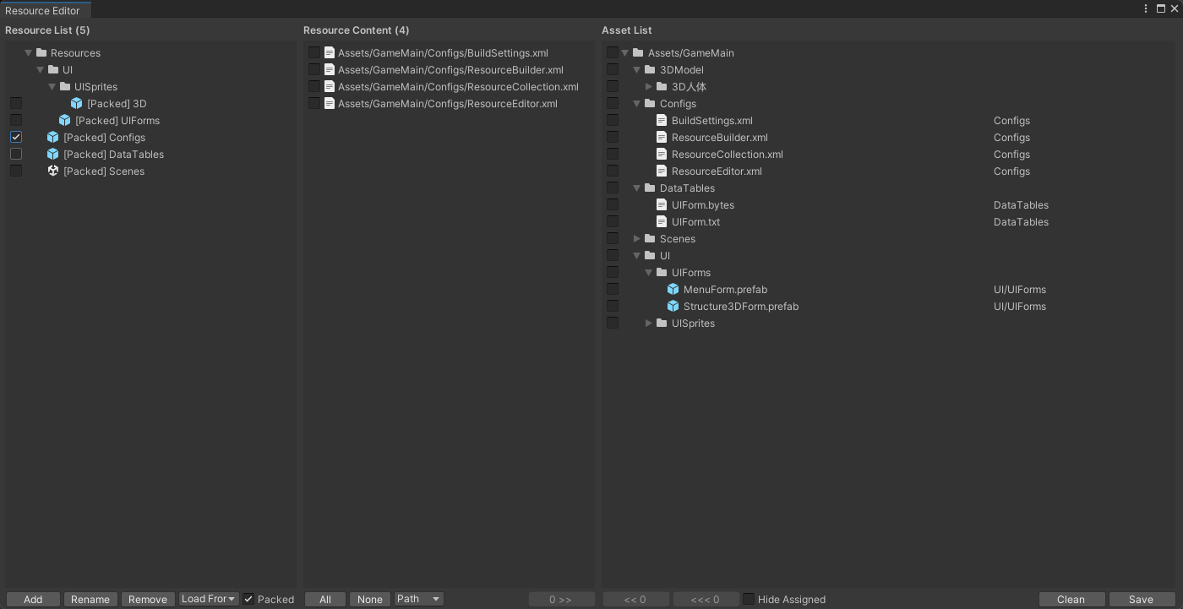The height and width of the screenshot is (609, 1183).
Task: Enable the Hide Assigned checkbox
Action: (x=748, y=599)
